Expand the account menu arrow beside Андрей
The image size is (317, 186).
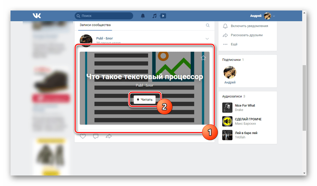(274, 16)
